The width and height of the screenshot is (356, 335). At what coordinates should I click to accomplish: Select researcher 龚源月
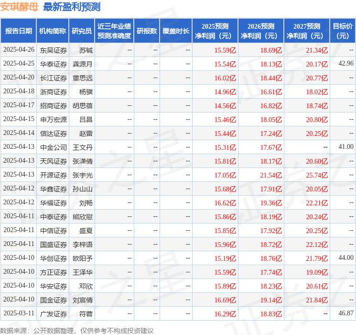82,64
